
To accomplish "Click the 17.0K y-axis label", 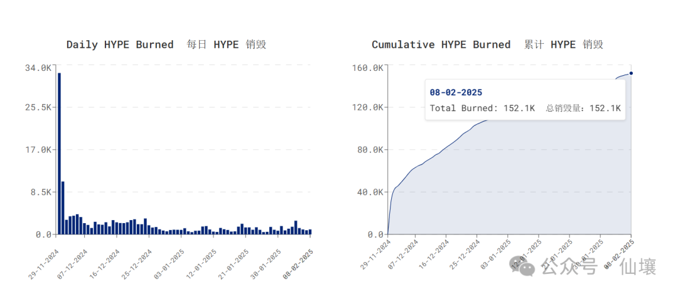I will pyautogui.click(x=37, y=150).
